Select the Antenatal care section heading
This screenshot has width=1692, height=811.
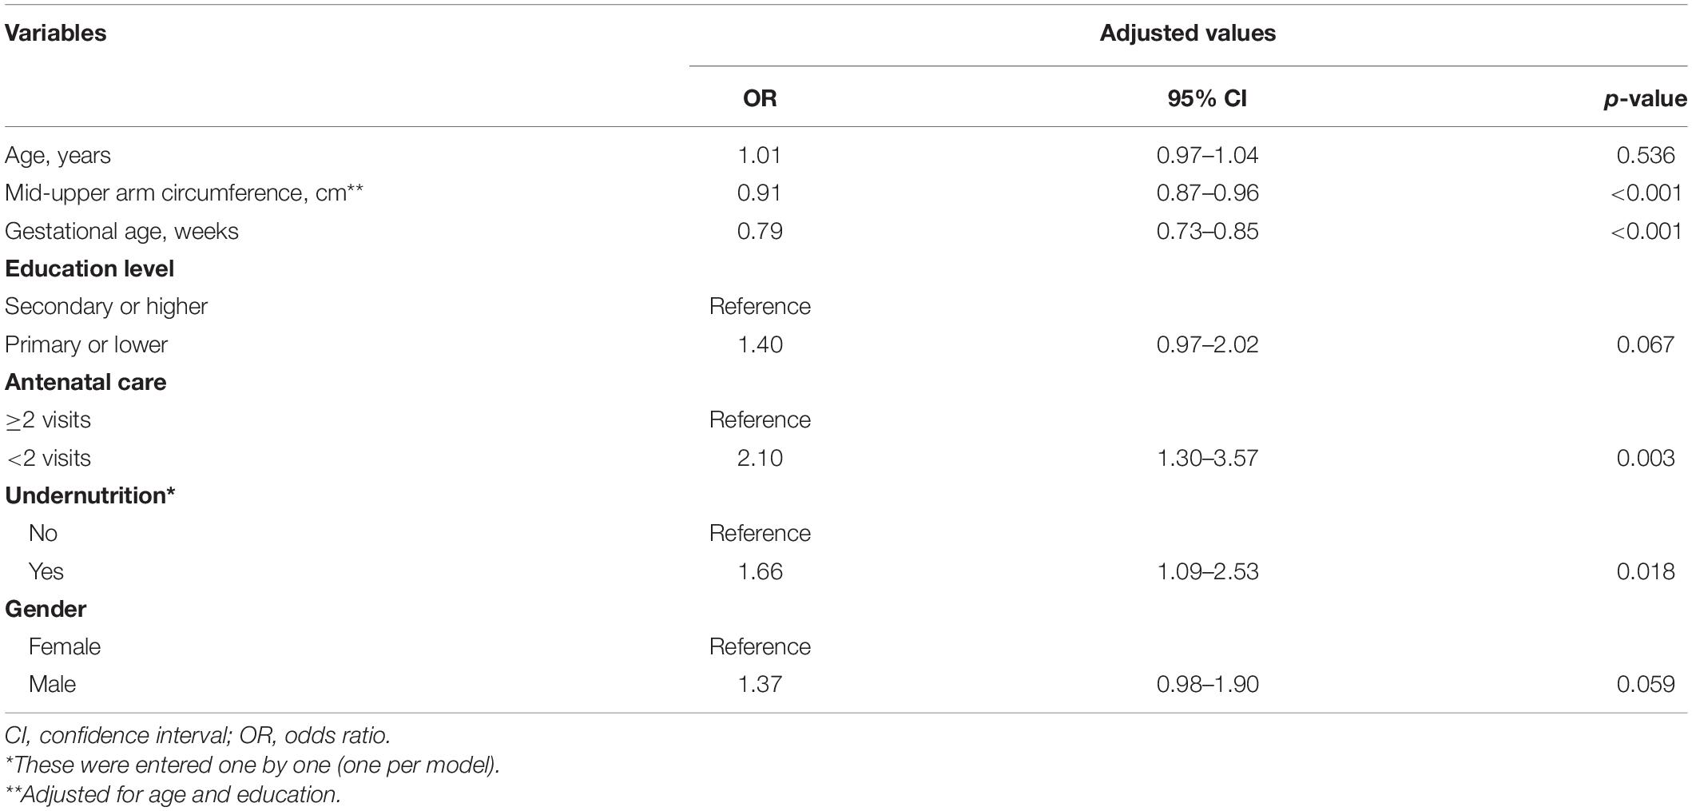(x=85, y=382)
